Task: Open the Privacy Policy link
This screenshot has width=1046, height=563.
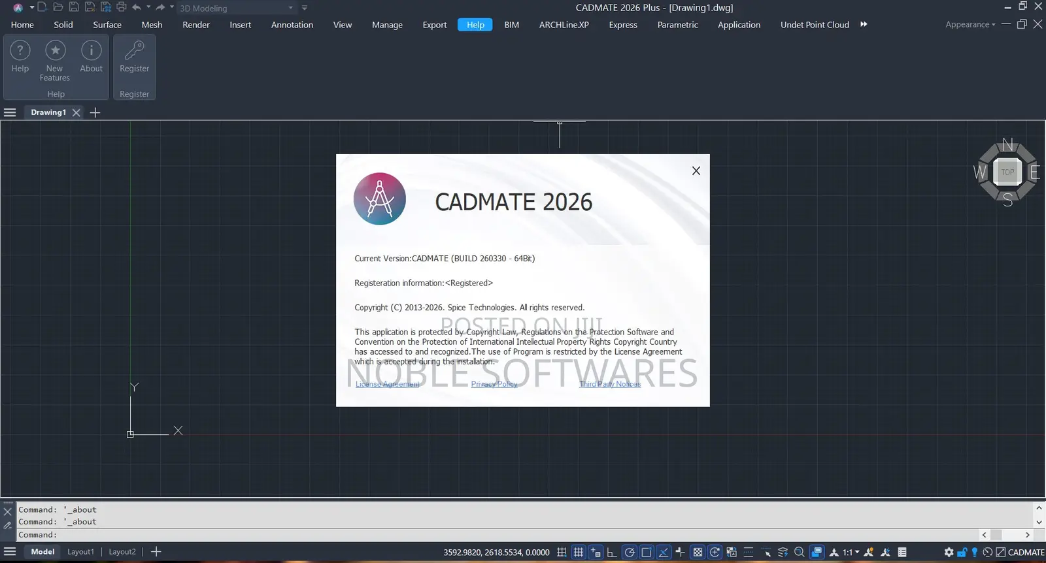Action: coord(494,384)
